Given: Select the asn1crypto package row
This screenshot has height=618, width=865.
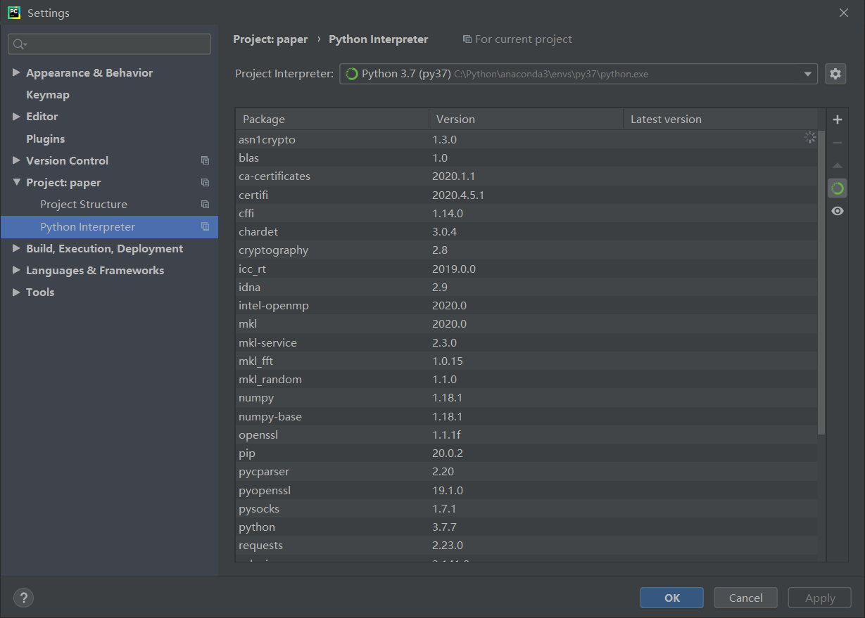Looking at the screenshot, I should [x=526, y=140].
